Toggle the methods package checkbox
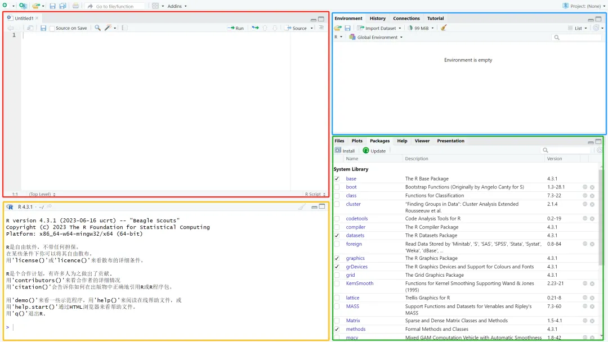Screen dimensions: 608x342 click(x=337, y=329)
